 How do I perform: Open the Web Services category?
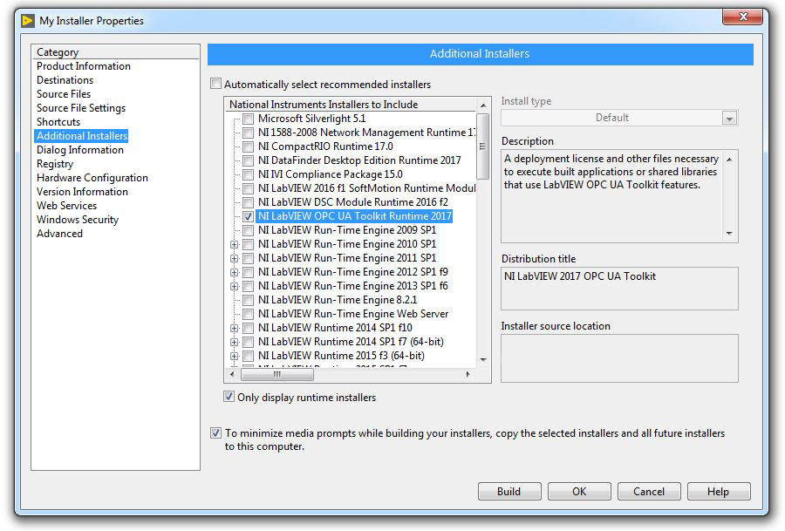click(66, 206)
